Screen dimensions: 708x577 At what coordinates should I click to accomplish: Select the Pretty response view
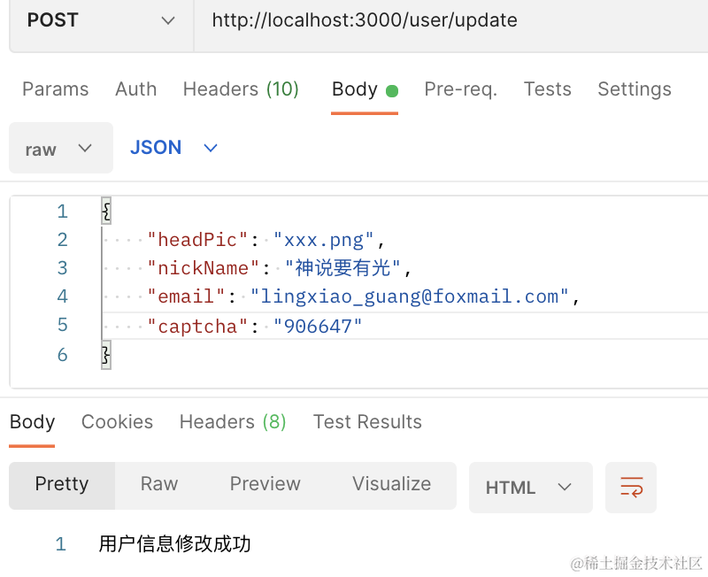click(x=62, y=484)
